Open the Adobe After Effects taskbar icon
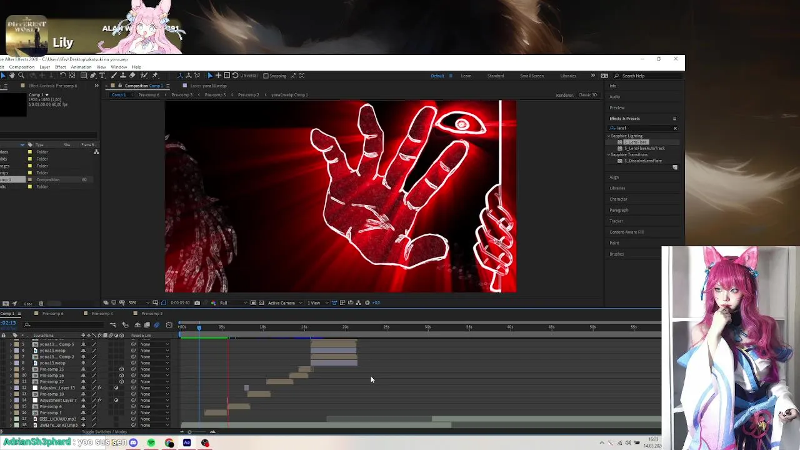800x450 pixels. coord(187,442)
